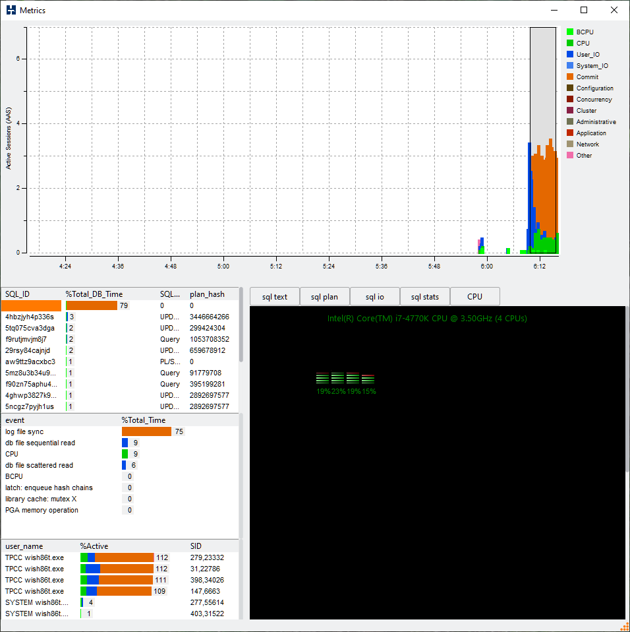Select session with SID 398,34026
Screen dimensions: 630x632
tap(120, 581)
